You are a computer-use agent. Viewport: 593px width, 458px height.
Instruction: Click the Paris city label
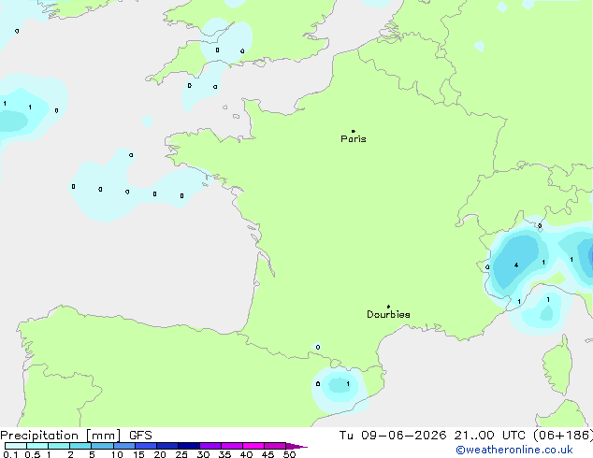pos(354,139)
